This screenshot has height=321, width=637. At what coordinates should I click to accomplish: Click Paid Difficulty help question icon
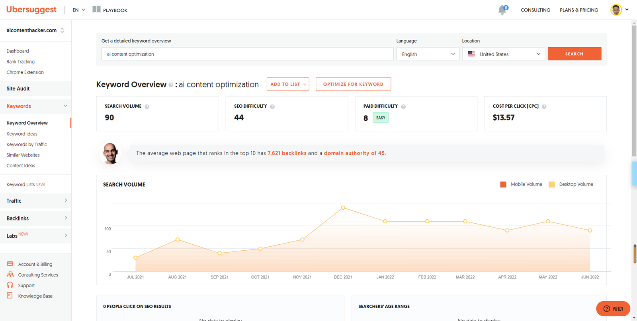(403, 106)
